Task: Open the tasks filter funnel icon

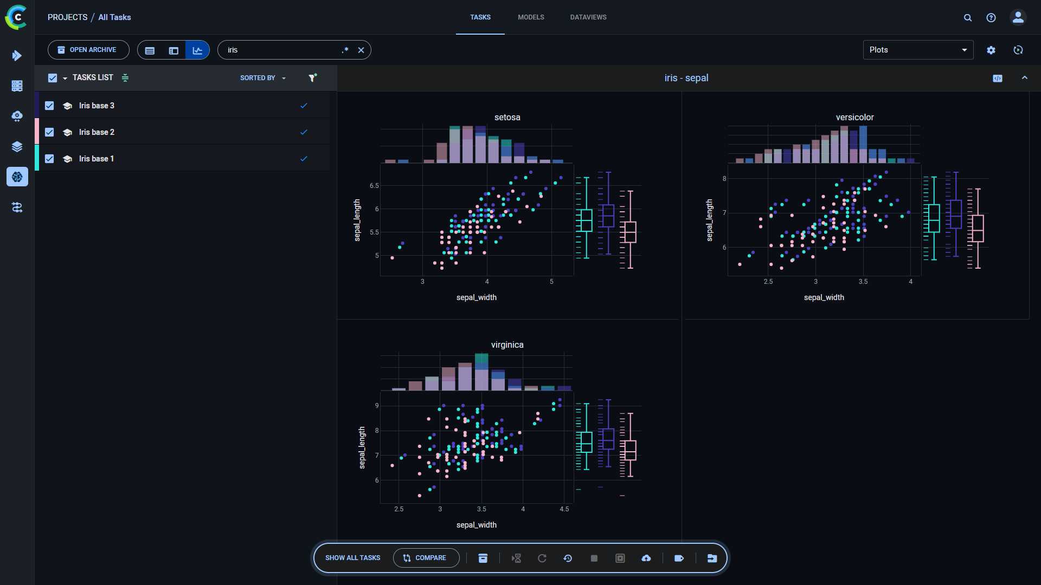Action: pyautogui.click(x=312, y=78)
